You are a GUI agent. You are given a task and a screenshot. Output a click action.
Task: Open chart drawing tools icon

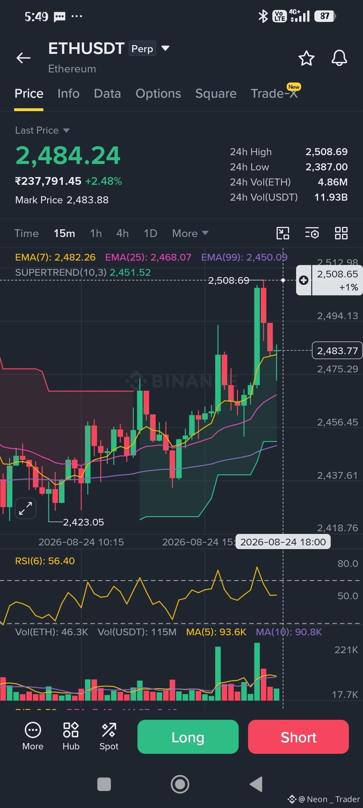(x=283, y=233)
